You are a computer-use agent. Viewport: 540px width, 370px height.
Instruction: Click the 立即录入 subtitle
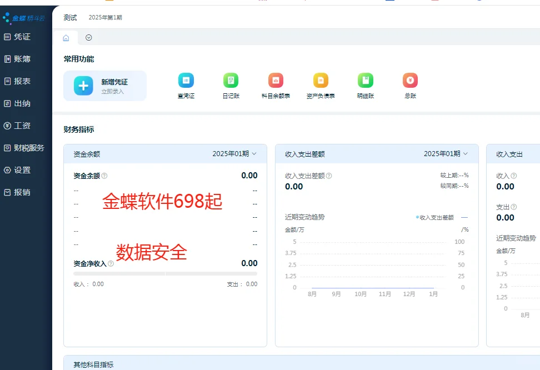click(x=112, y=92)
